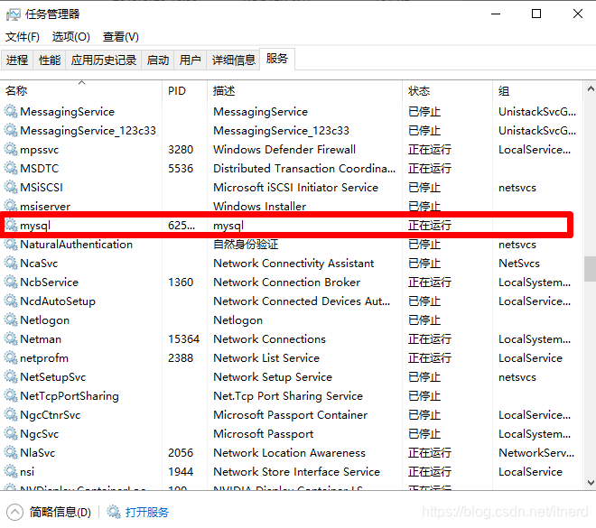Minimize the Task Manager window
Screen dimensions: 596x528
496,14
